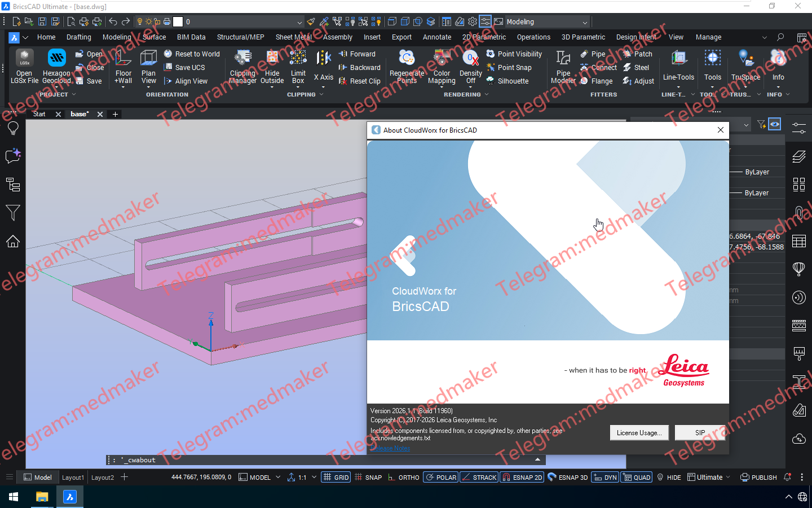Activate the Limit Box tool

[x=298, y=67]
